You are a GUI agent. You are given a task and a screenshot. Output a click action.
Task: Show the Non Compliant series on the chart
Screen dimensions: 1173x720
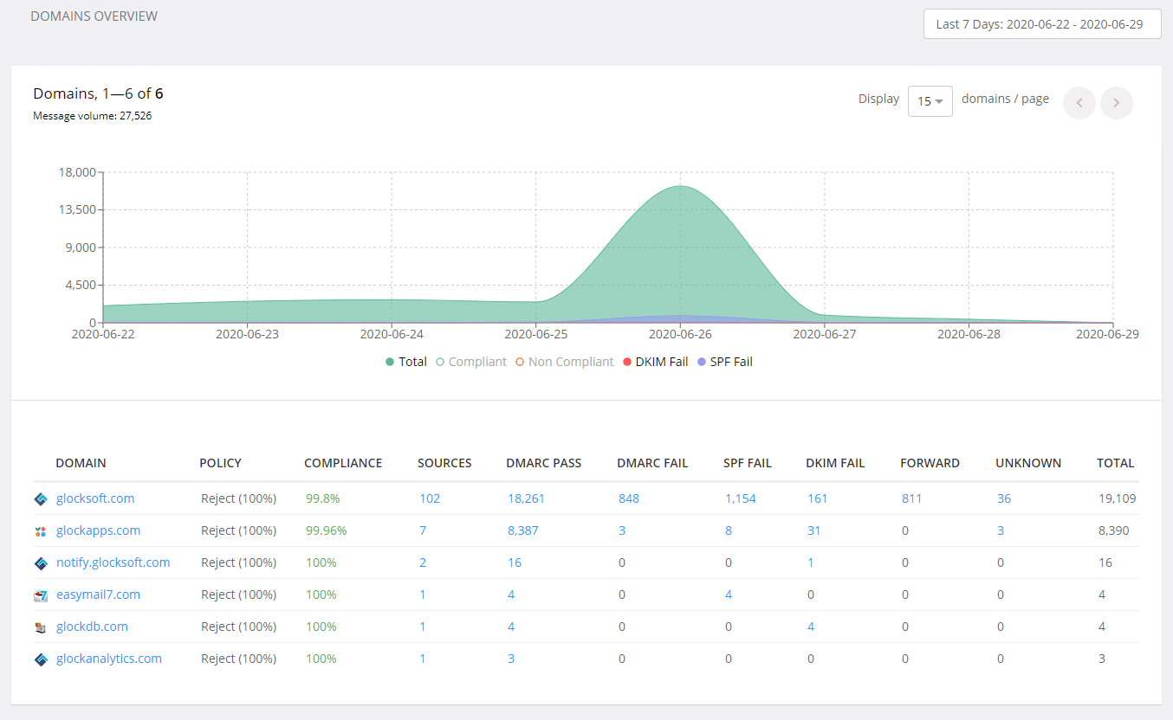(564, 362)
